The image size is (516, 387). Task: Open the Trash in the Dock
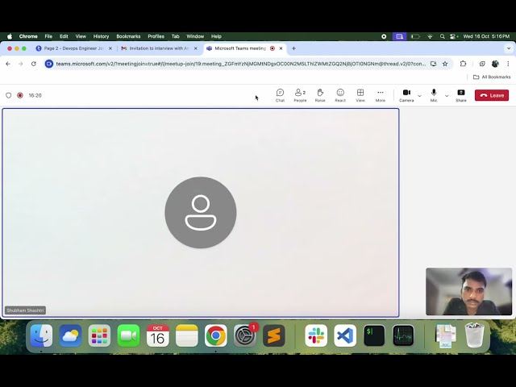[x=474, y=335]
